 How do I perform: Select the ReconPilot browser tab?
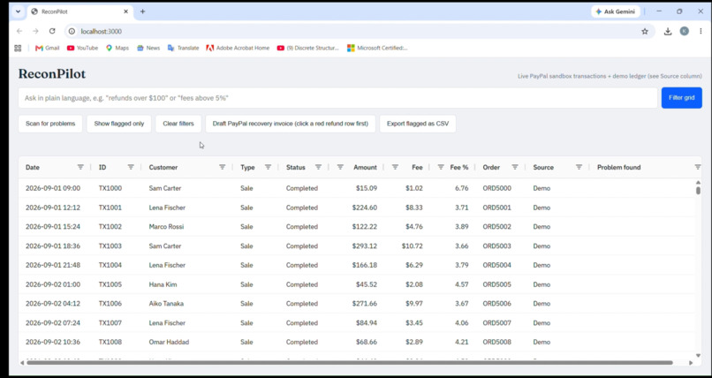coord(80,11)
